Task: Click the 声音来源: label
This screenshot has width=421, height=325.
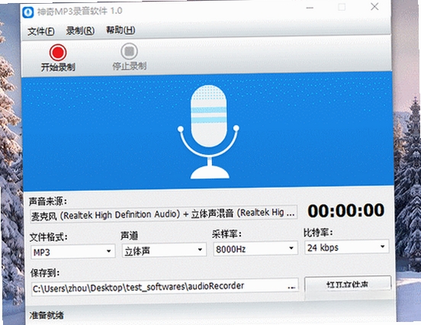Action: [48, 201]
